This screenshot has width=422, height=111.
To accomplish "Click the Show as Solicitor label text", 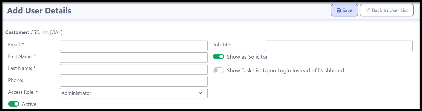I will [x=247, y=57].
